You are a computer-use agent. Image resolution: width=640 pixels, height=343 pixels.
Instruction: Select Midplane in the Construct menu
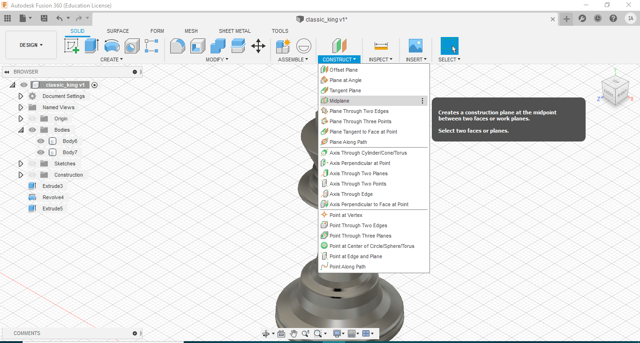(373, 101)
